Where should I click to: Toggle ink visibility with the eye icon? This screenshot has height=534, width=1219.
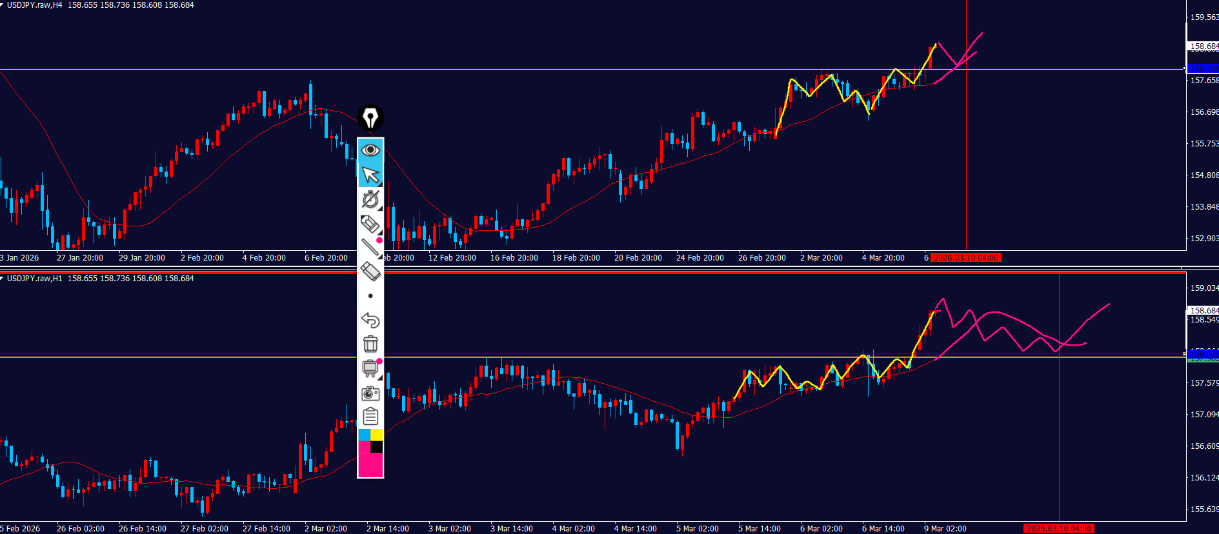[x=370, y=150]
